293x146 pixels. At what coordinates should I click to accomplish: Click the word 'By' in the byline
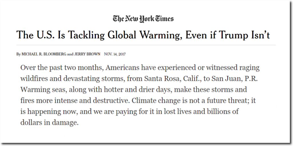(18, 54)
